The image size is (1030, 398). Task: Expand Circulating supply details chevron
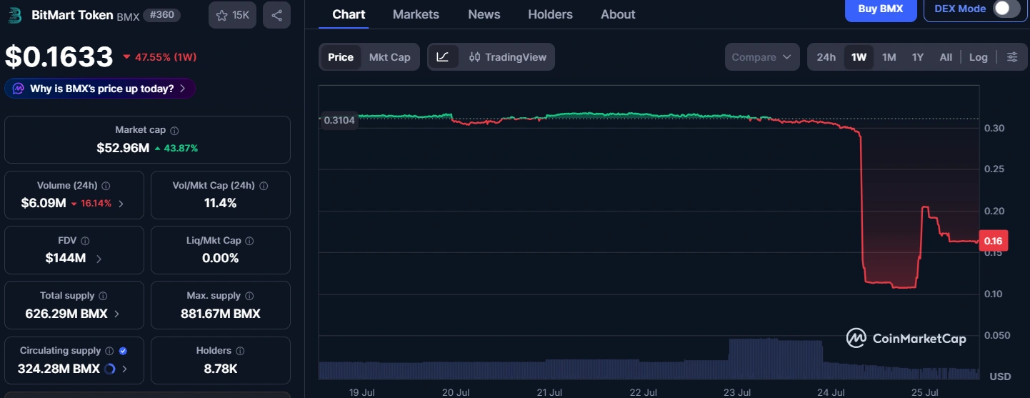[125, 369]
